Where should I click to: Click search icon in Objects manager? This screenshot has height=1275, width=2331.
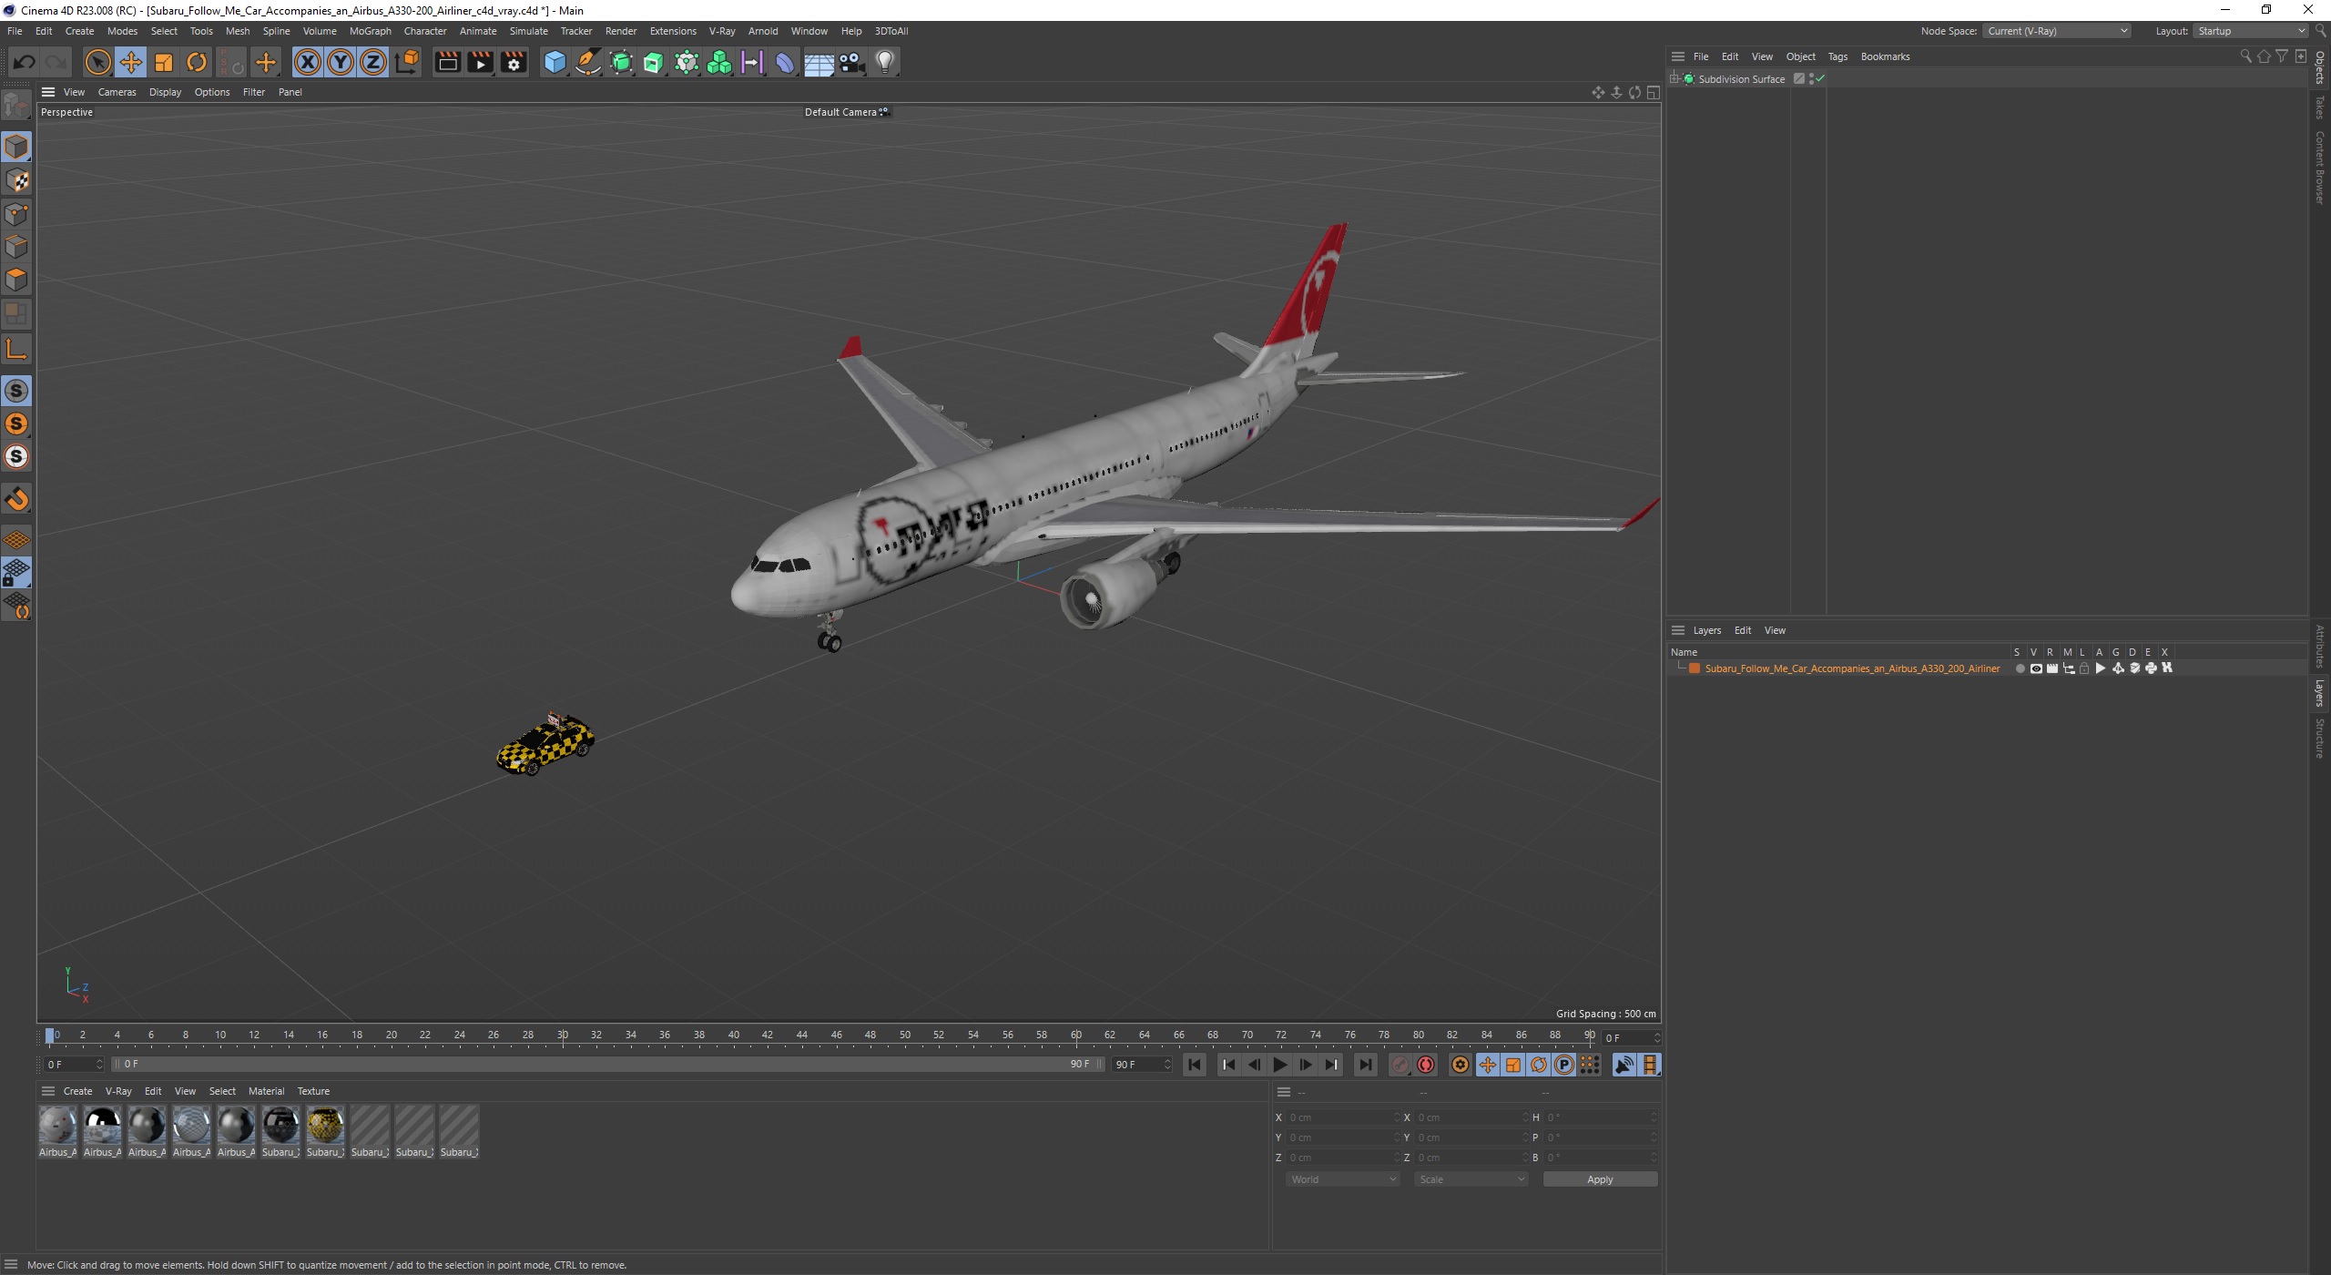coord(2245,56)
